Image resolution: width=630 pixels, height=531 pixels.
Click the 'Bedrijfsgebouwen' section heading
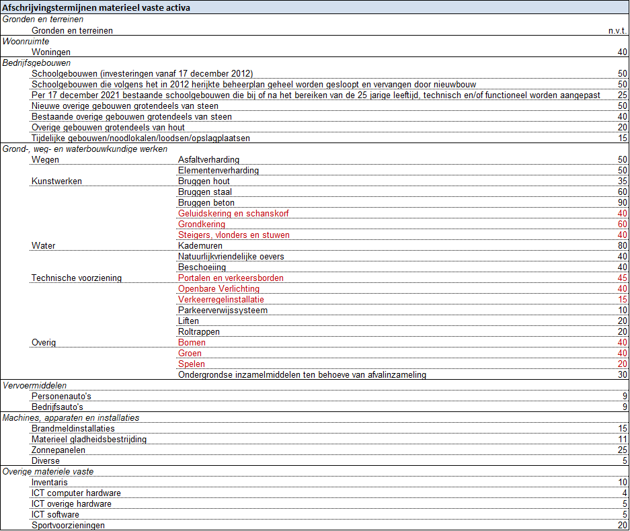point(37,63)
